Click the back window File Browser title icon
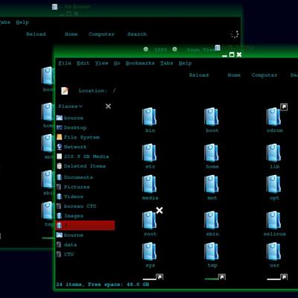Viewport: 298px width, 298px height. [x=54, y=7]
